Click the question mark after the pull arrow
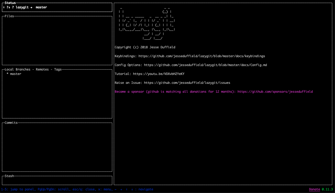The height and width of the screenshot is (193, 335). click(13, 7)
